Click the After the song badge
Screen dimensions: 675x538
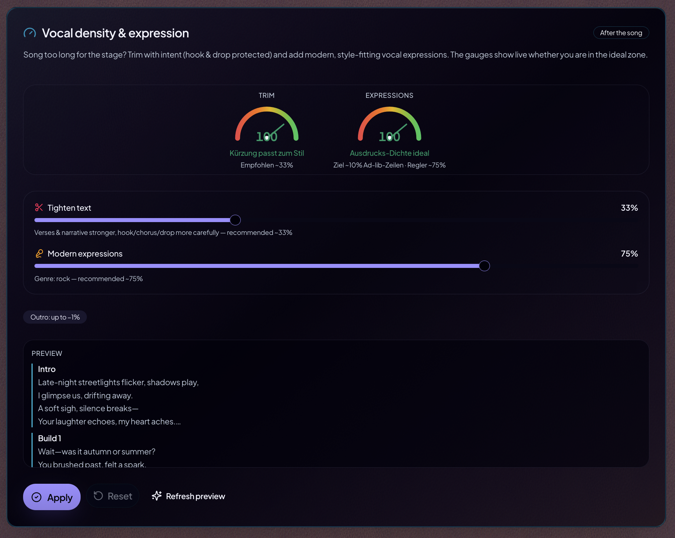(621, 33)
